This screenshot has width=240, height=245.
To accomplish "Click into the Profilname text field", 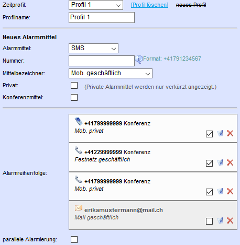I will coord(102,17).
